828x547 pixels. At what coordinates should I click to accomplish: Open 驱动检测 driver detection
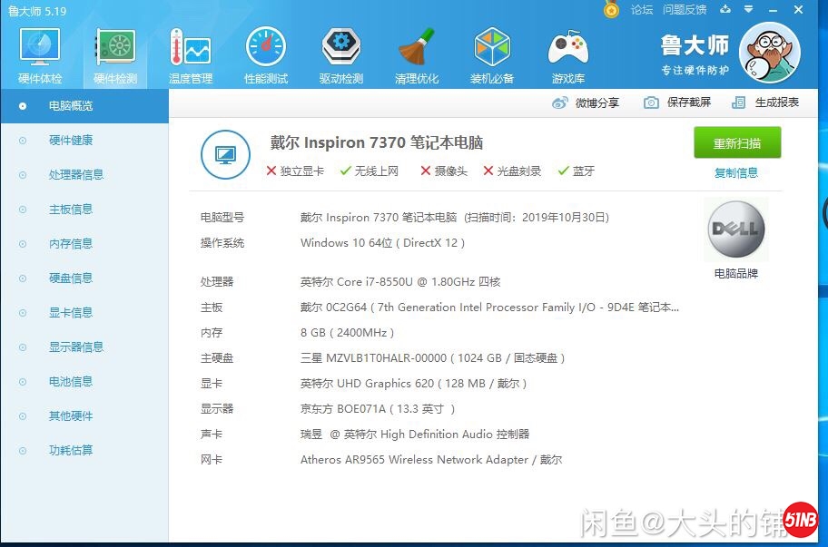[x=341, y=54]
